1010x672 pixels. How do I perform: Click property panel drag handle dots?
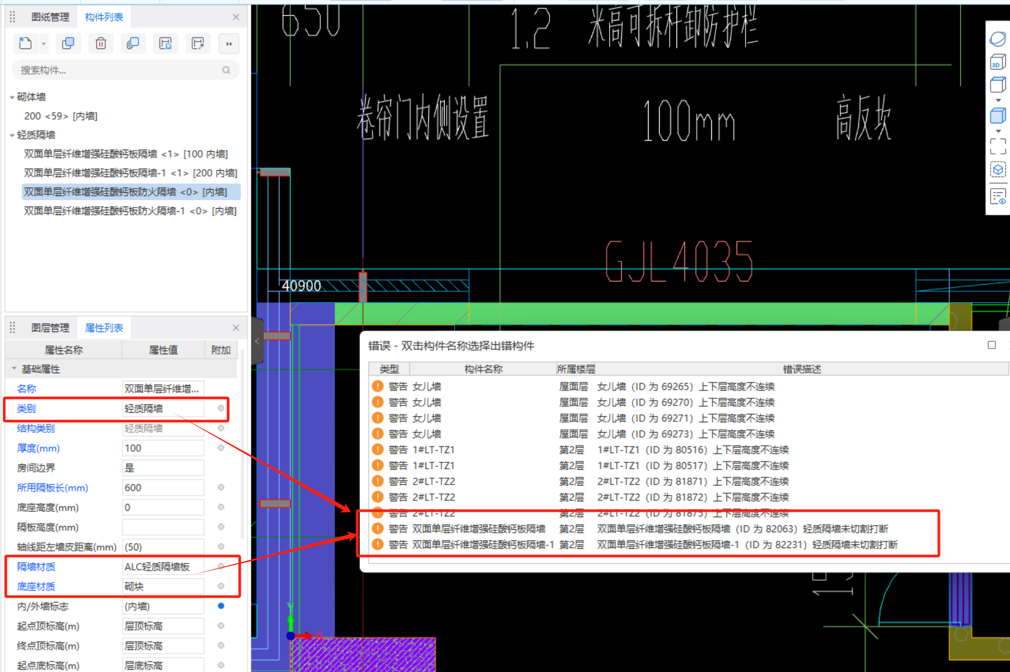pyautogui.click(x=13, y=328)
